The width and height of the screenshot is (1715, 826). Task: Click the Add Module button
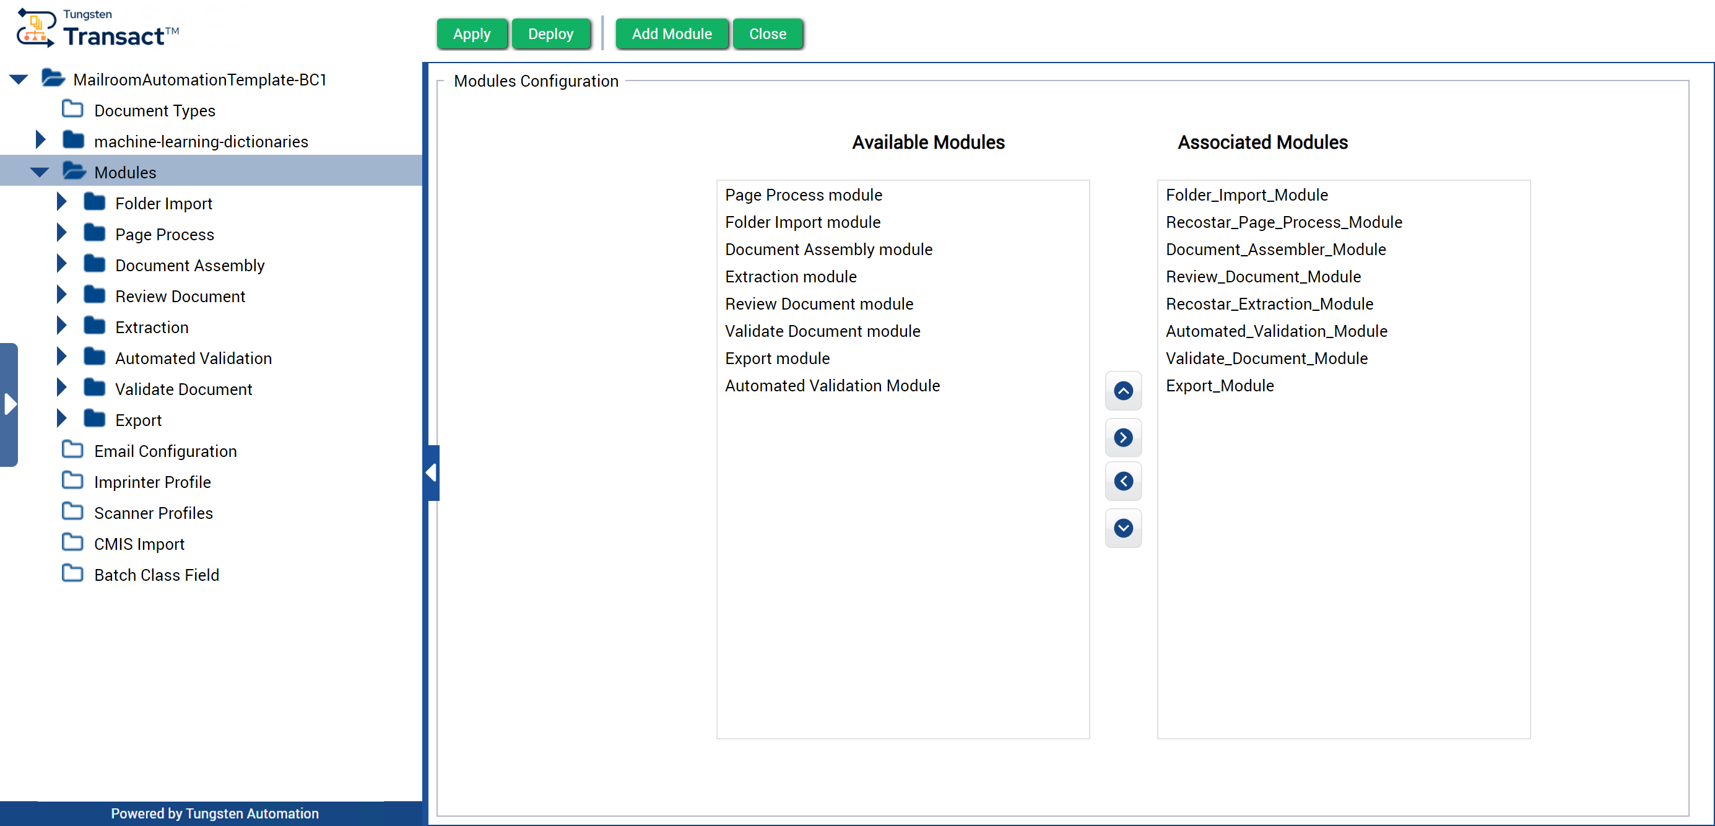coord(672,33)
